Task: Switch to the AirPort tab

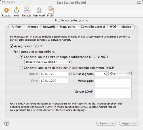Action: coord(16,27)
